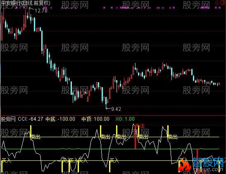
Task: Click the 中顶: 100.00 indicator value
Action: [x=95, y=119]
